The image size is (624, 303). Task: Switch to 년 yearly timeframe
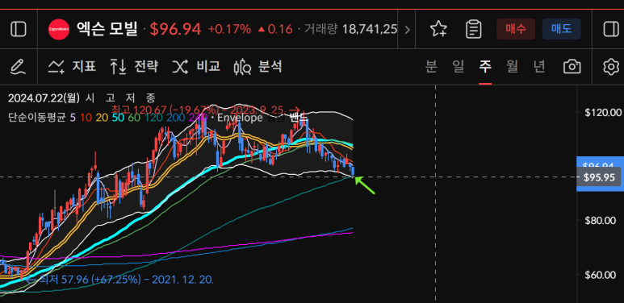pyautogui.click(x=539, y=66)
